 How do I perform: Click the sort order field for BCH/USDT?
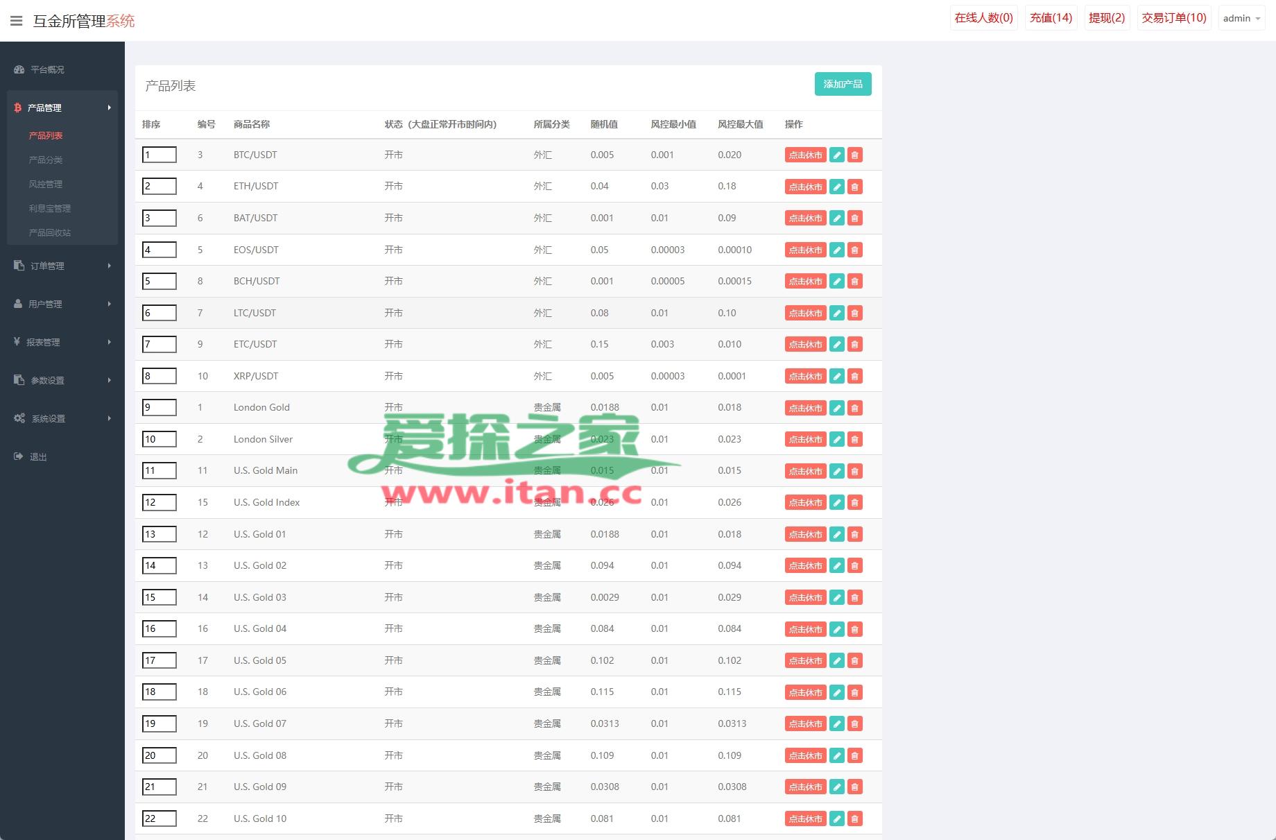tap(159, 282)
